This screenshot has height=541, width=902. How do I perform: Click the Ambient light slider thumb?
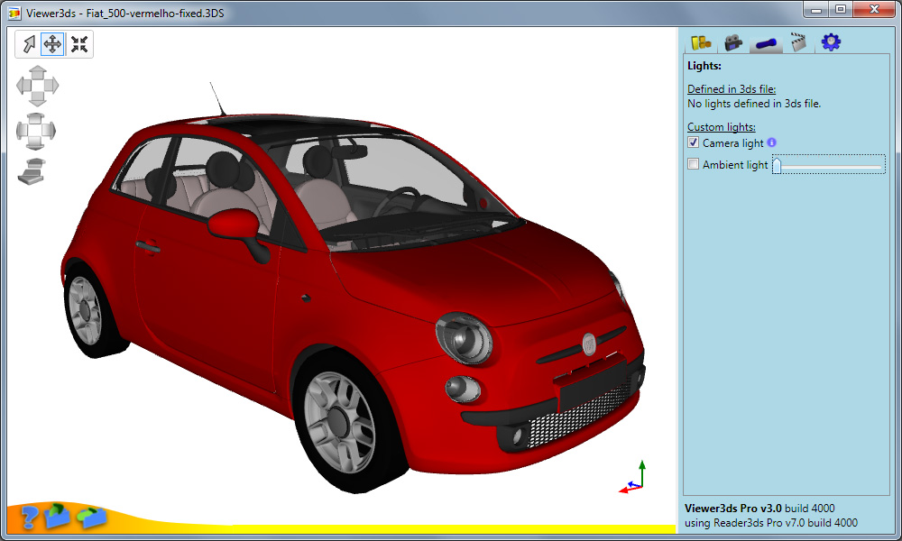click(777, 165)
